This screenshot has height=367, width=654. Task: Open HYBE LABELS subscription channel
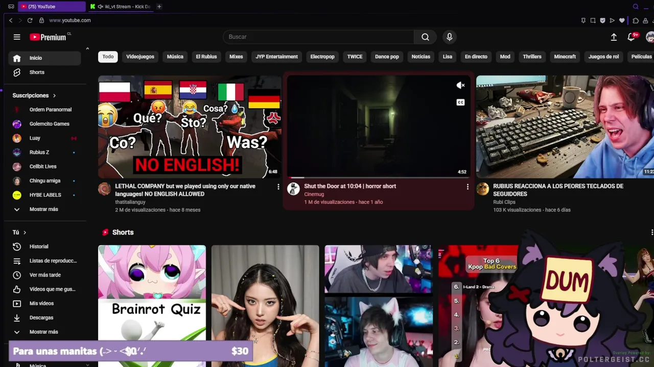pyautogui.click(x=45, y=195)
